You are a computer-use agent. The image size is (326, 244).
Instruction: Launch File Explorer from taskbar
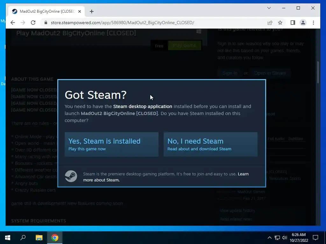(x=39, y=238)
